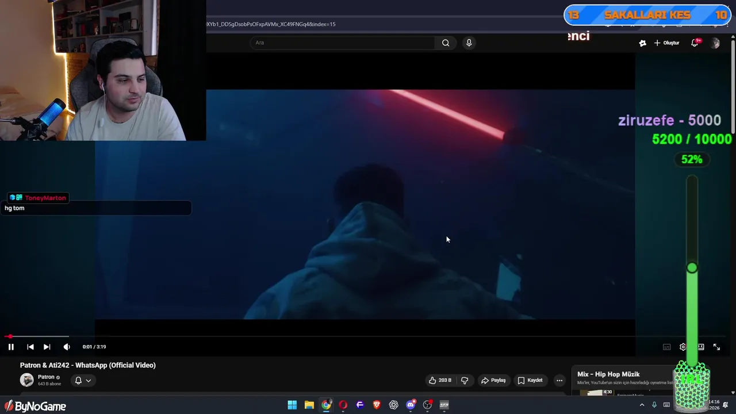Open more actions three-dot menu
Screen dimensions: 736x414
[x=559, y=380]
